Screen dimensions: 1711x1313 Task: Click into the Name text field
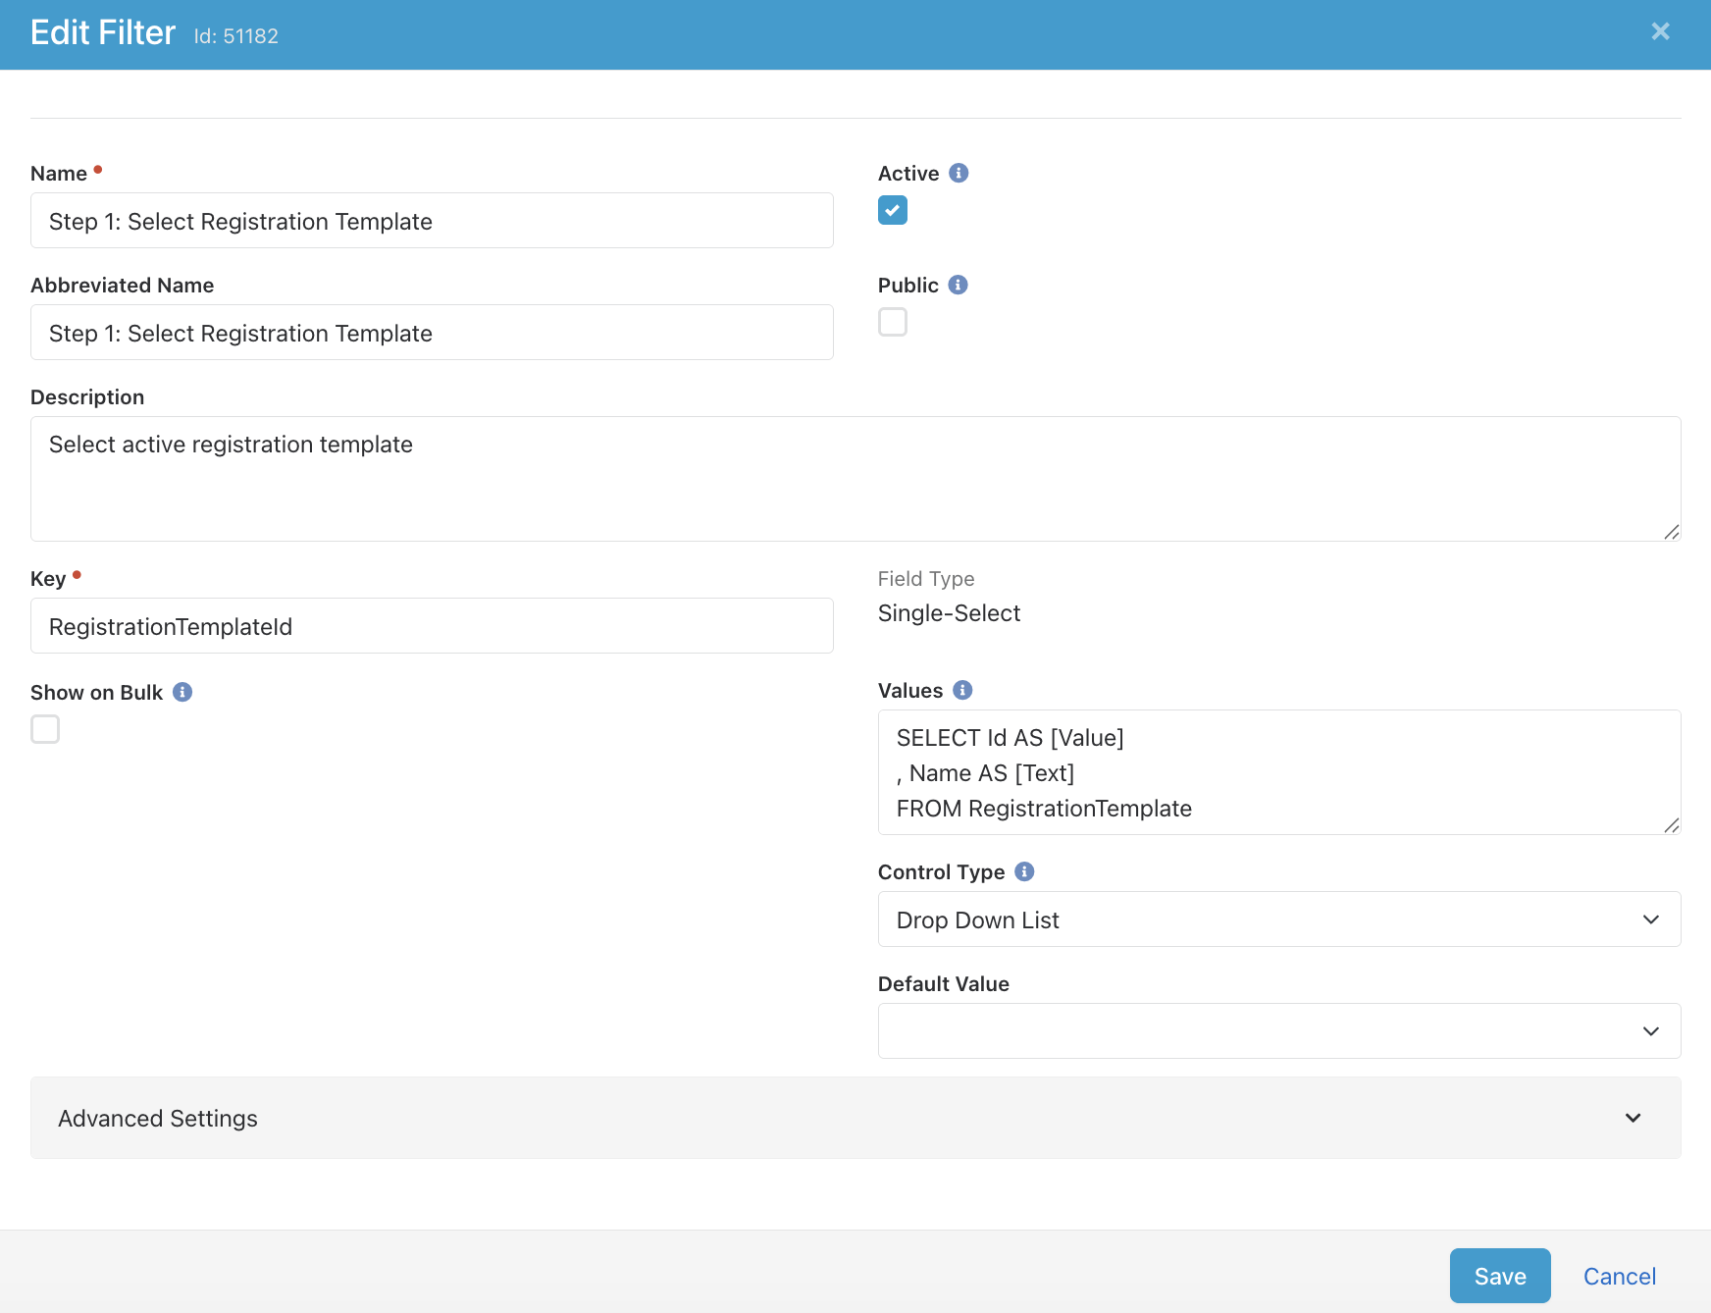432,221
